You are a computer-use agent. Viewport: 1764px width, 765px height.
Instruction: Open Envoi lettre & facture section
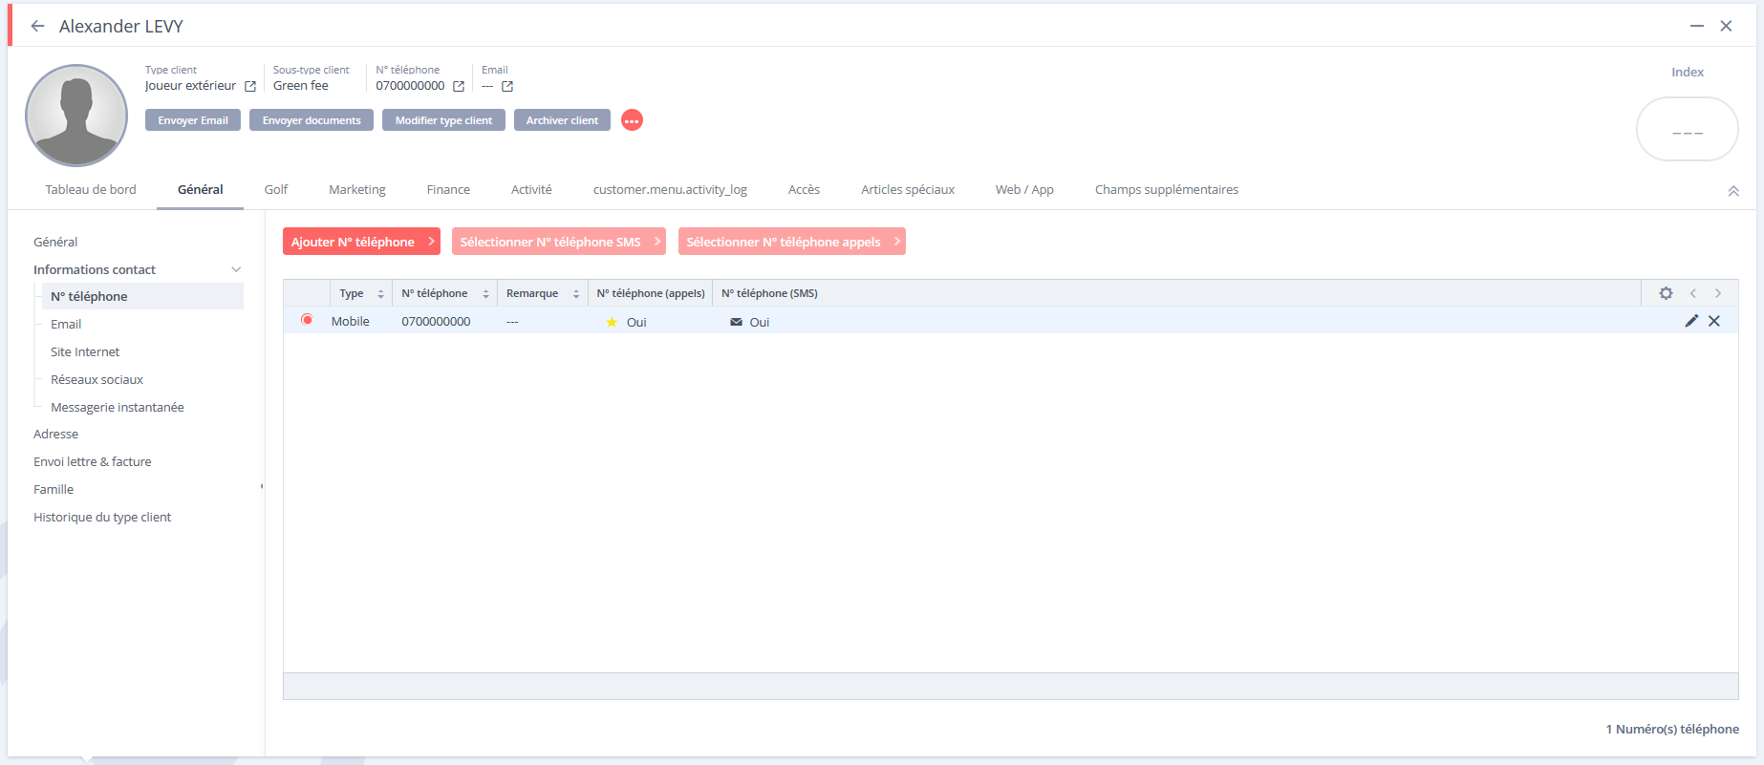92,461
